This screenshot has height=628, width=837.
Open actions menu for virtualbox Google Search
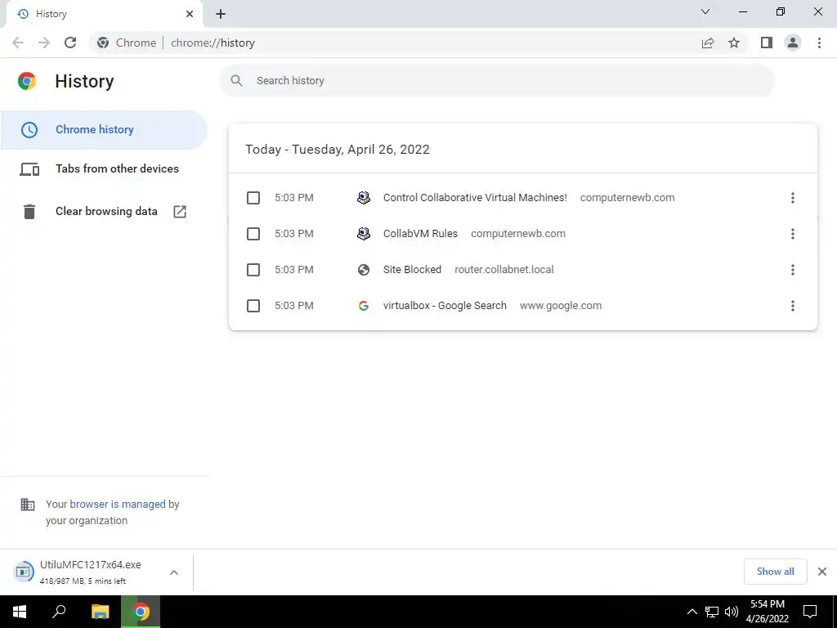(x=793, y=306)
